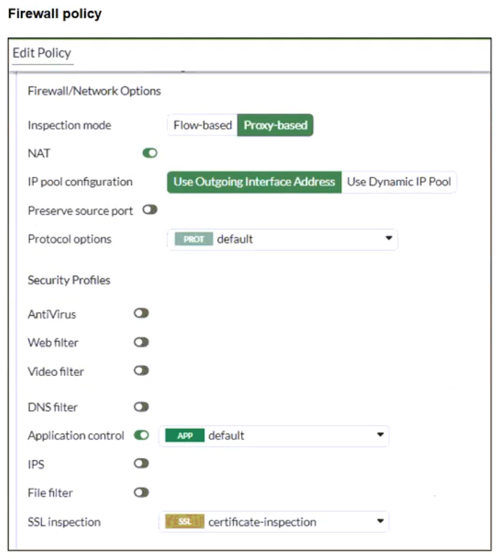Turn off Application control toggle

point(141,435)
